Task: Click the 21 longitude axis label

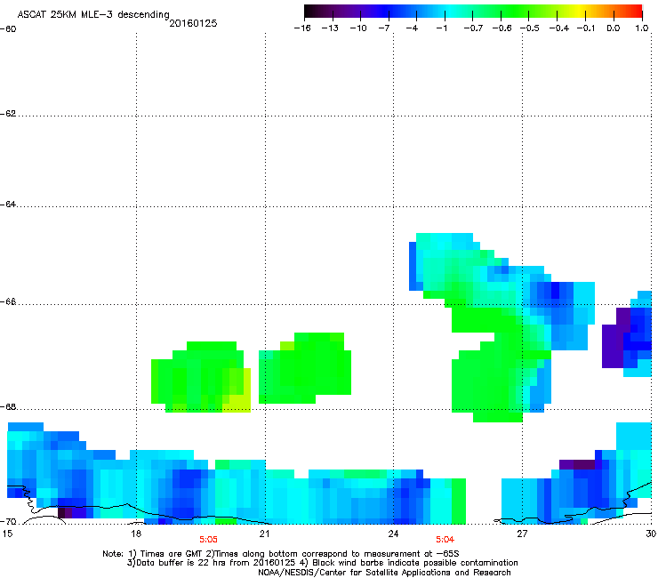Action: (264, 534)
